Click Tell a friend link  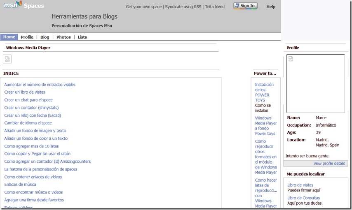click(x=215, y=7)
